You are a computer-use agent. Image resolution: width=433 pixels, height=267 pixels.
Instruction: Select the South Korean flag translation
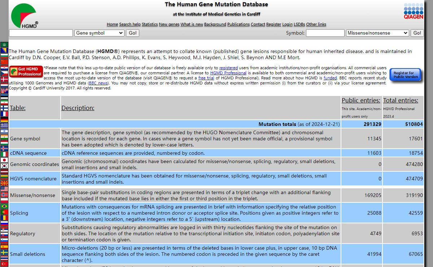point(4,166)
